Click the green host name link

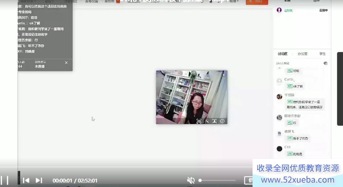click(288, 10)
